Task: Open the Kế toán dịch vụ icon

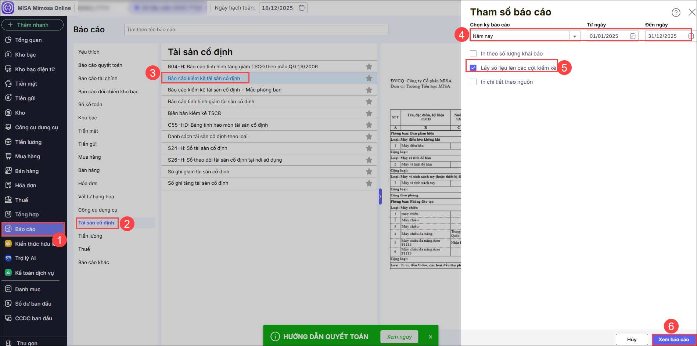Action: click(x=8, y=273)
